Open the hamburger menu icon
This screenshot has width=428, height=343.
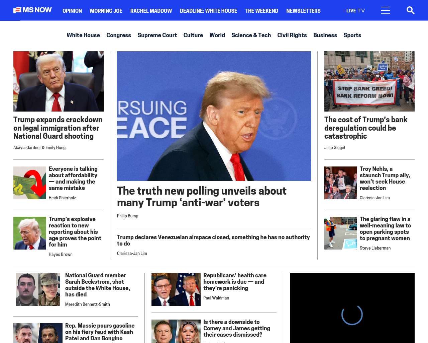[x=386, y=10]
